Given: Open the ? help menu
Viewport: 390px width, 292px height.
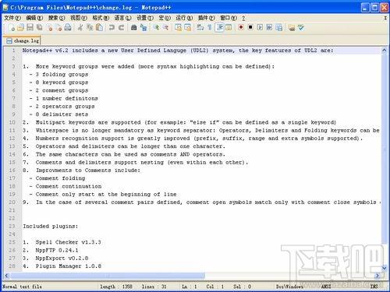Looking at the screenshot, I should tap(243, 18).
